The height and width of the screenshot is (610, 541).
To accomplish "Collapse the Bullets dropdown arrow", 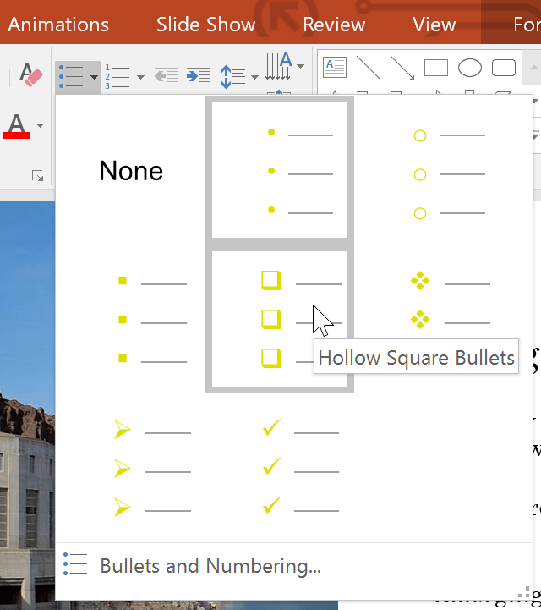I will click(x=94, y=77).
